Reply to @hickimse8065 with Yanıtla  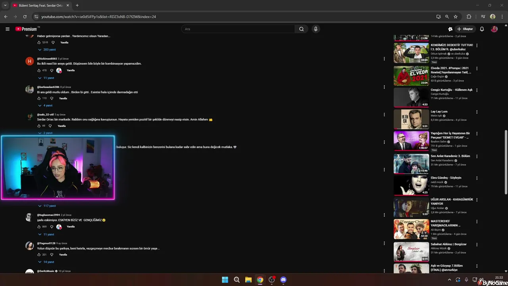click(71, 70)
